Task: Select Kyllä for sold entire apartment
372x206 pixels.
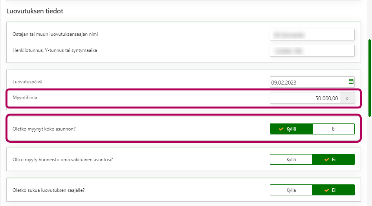Action: tap(291, 129)
